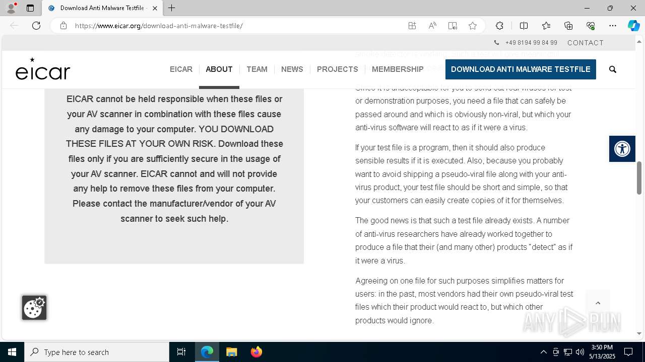
Task: Click the phone number +49 8194 99 84 99
Action: click(x=531, y=43)
